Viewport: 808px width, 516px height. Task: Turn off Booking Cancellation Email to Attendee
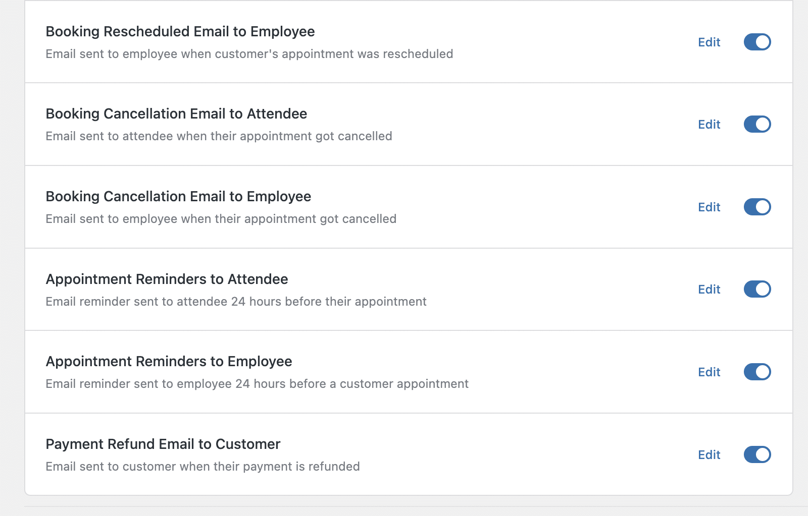pyautogui.click(x=757, y=124)
